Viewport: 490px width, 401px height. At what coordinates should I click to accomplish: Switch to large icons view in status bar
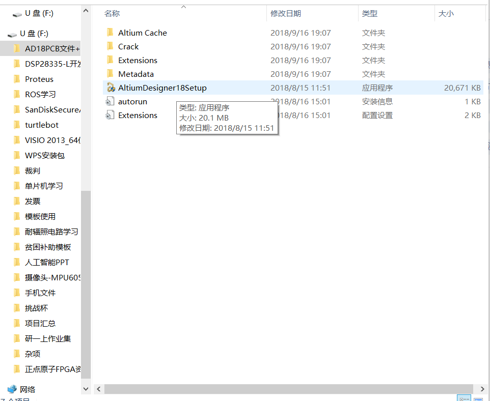click(x=478, y=399)
